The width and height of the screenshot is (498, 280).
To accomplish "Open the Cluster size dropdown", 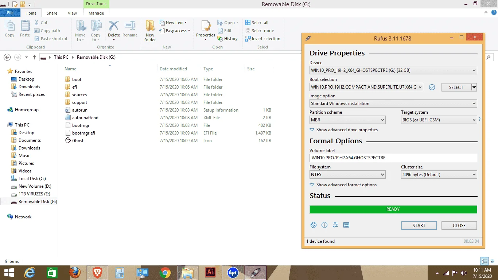I will pos(439,175).
